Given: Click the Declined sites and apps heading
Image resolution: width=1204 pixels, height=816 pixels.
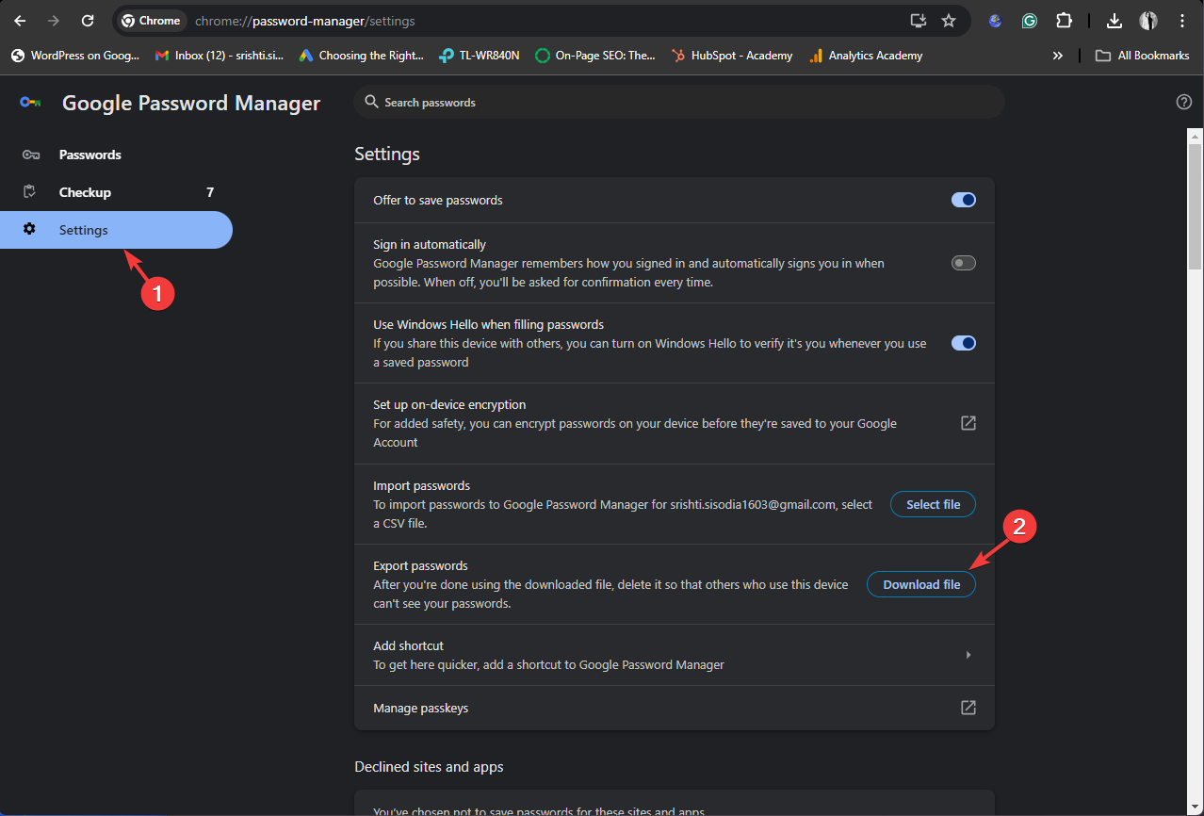Looking at the screenshot, I should click(x=429, y=767).
